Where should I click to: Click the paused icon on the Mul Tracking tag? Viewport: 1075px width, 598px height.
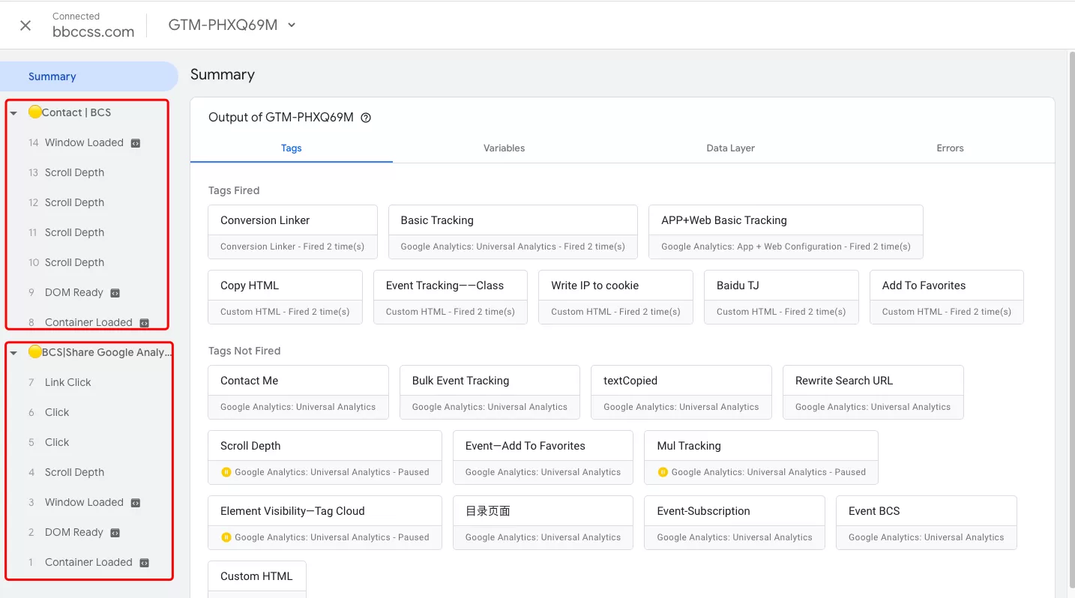click(662, 472)
